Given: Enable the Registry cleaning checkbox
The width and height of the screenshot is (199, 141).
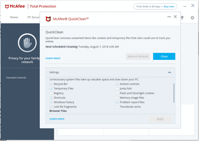Looking at the screenshot, I should 51,93.
